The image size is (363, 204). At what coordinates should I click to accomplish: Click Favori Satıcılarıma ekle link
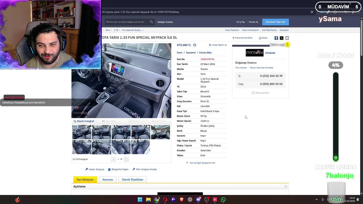261,68
